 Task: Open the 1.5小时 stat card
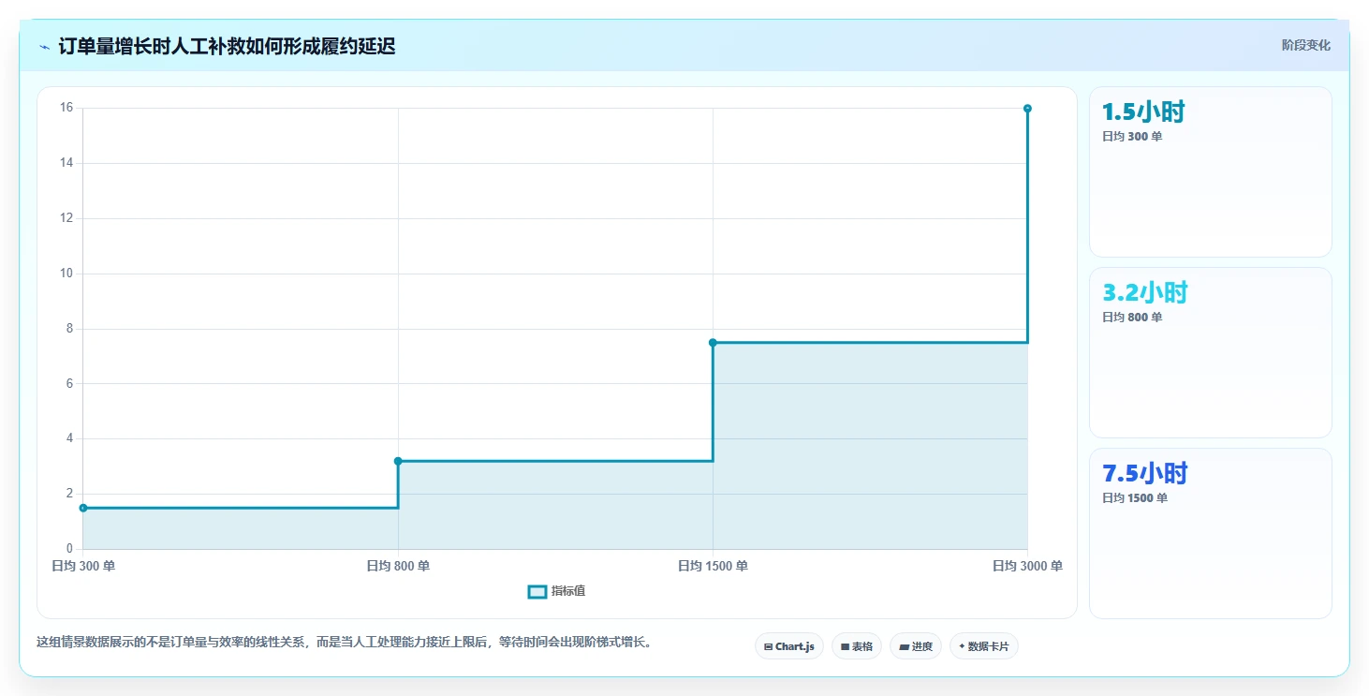pyautogui.click(x=1210, y=171)
